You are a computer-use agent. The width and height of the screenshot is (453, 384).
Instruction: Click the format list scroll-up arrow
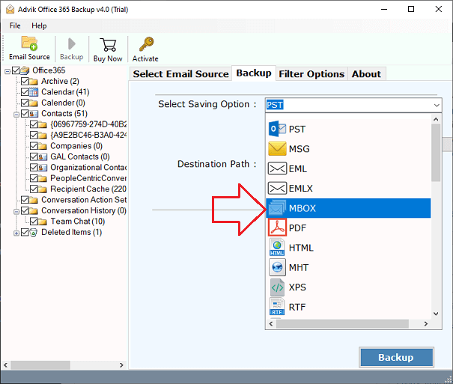click(436, 119)
